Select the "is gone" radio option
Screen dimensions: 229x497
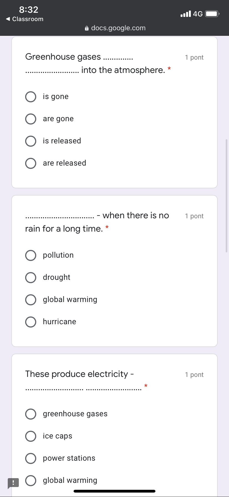tap(31, 97)
